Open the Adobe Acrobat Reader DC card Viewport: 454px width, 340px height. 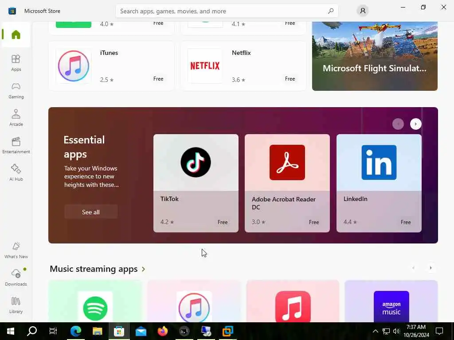click(287, 183)
